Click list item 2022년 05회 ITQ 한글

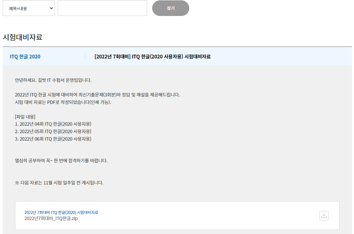[x=53, y=131]
